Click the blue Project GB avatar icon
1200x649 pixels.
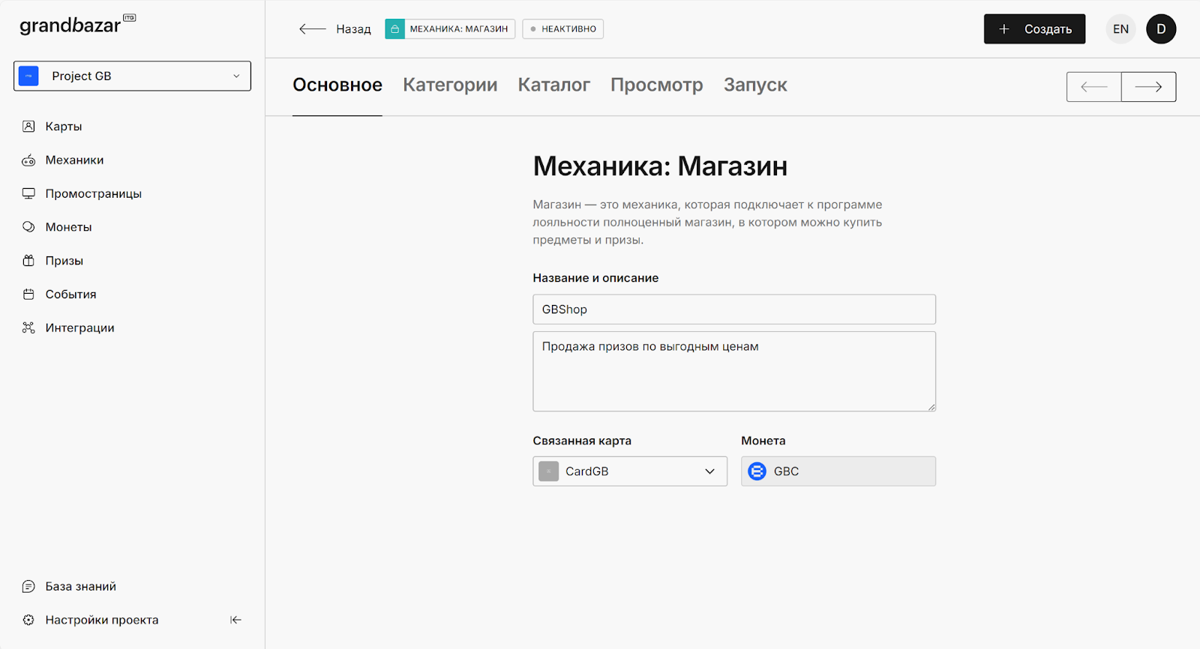(x=28, y=76)
